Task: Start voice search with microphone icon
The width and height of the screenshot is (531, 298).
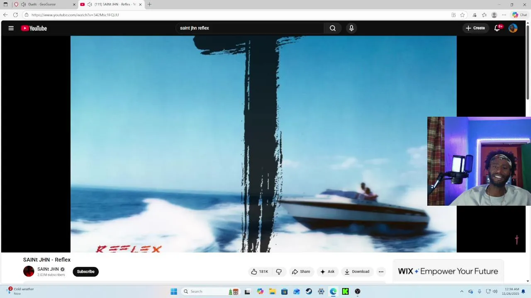Action: point(351,28)
